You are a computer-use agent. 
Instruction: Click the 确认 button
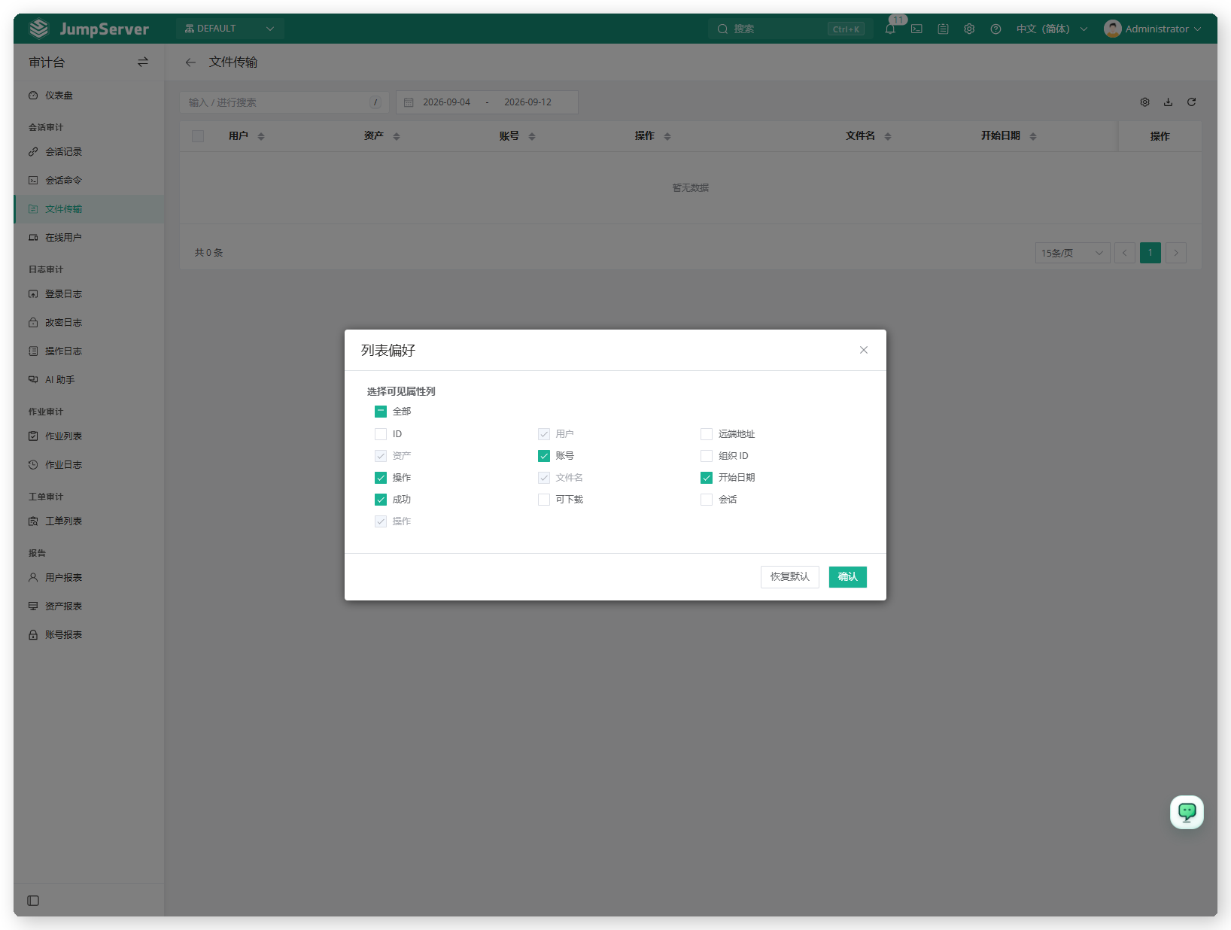[848, 577]
